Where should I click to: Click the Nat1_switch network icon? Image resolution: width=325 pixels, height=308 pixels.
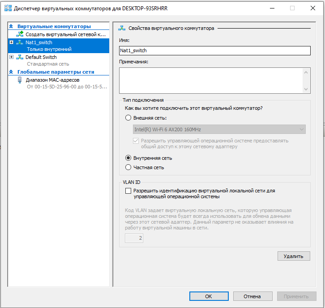pos(19,42)
